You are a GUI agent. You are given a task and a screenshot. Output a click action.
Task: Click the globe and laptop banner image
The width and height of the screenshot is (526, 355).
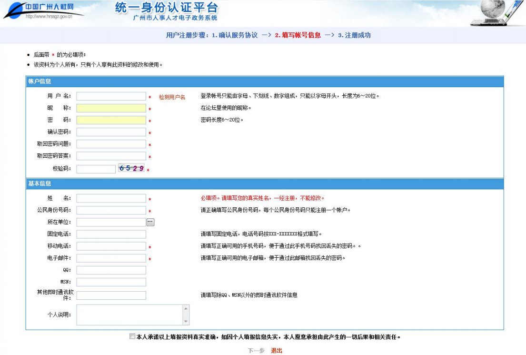tap(497, 13)
